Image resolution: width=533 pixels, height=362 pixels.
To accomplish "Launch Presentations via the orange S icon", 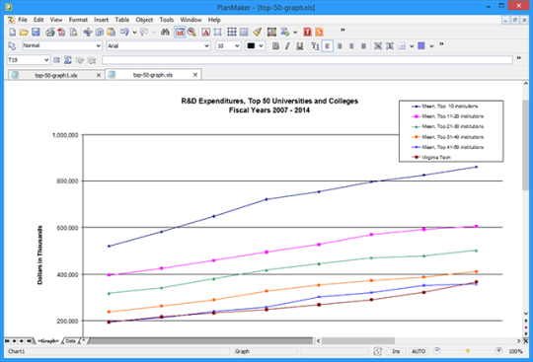I will point(319,32).
